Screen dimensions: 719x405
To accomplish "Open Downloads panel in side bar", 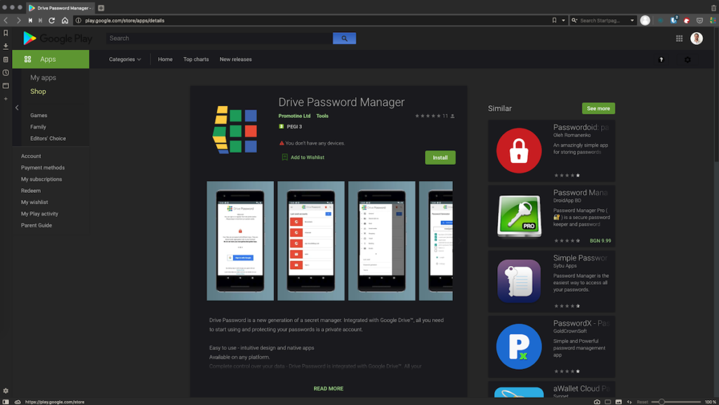I will 6,46.
